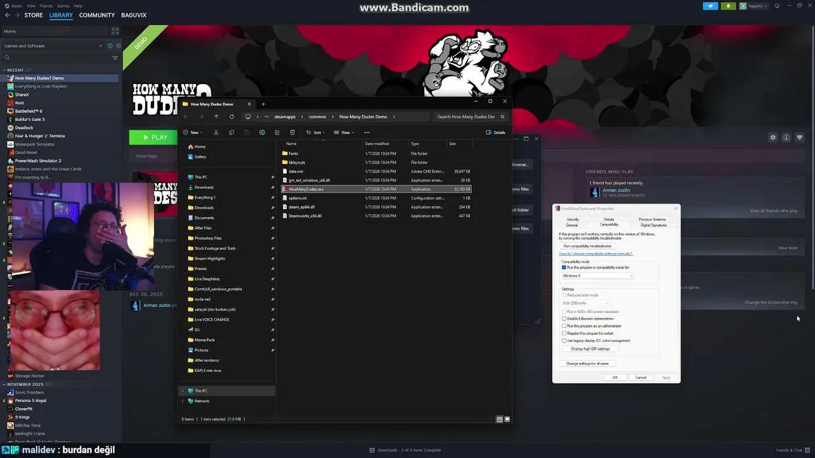Click Steam back navigation arrow

tap(7, 15)
